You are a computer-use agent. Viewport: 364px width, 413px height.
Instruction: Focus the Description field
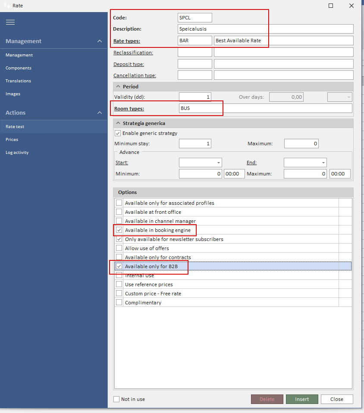(265, 29)
